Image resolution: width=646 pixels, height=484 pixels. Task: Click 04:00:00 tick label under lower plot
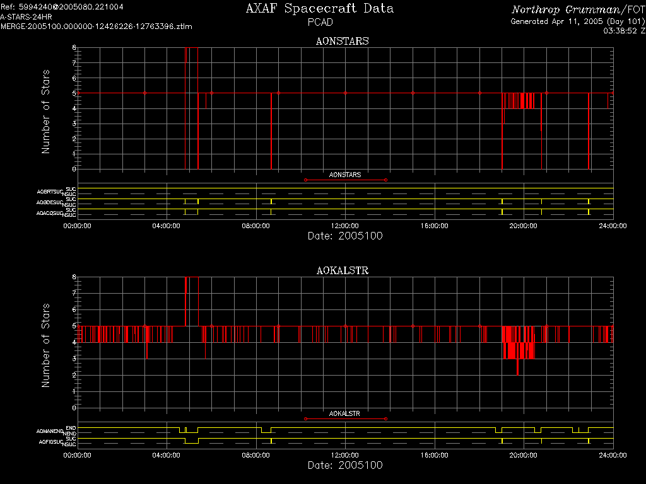(166, 455)
